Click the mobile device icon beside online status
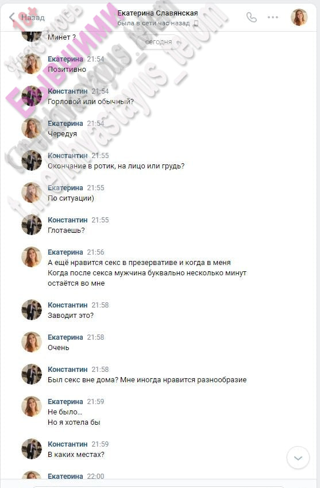320x488 pixels. coord(195,24)
